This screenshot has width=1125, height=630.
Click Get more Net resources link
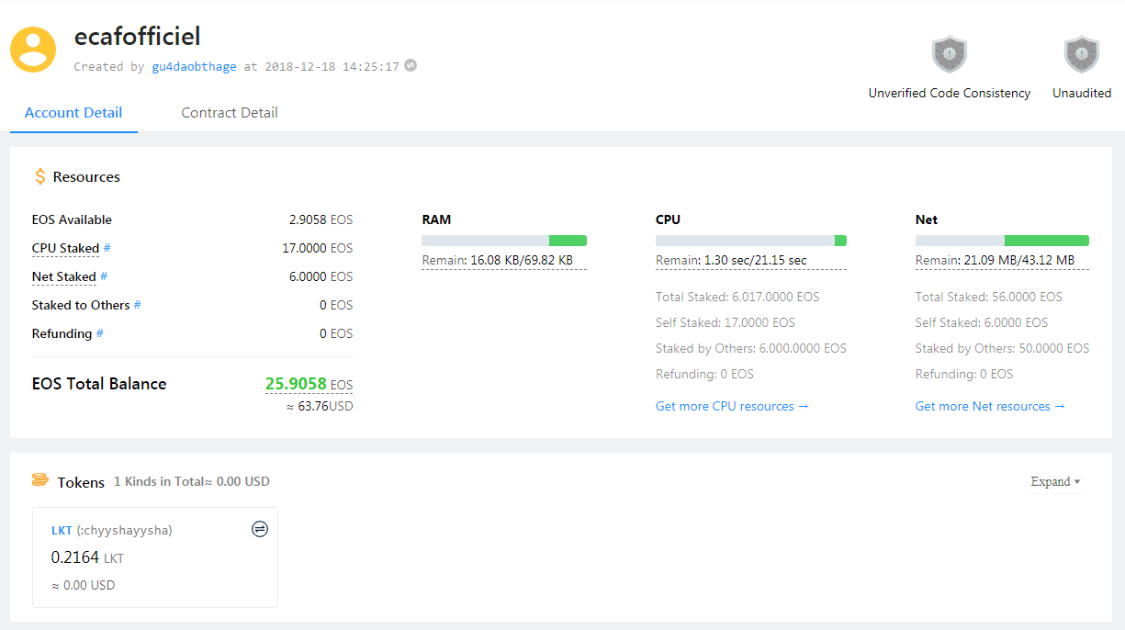(990, 406)
